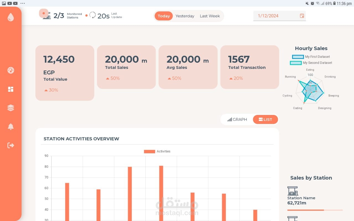Click the activity bar reaching 65
The width and height of the screenshot is (354, 221).
(67, 202)
